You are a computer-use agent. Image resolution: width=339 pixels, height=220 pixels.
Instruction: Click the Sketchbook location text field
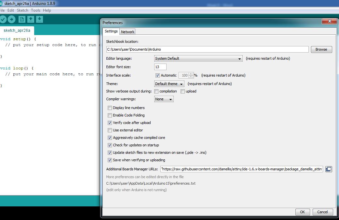click(x=207, y=49)
